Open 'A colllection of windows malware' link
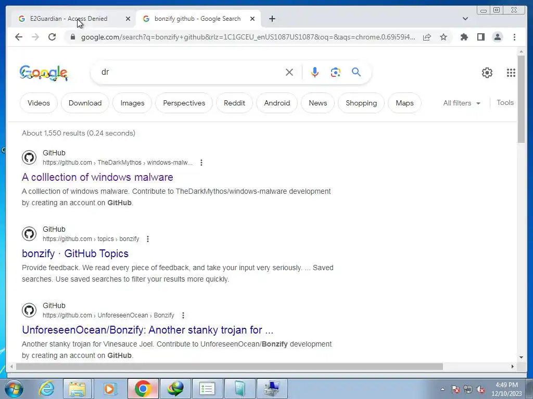 click(x=97, y=177)
